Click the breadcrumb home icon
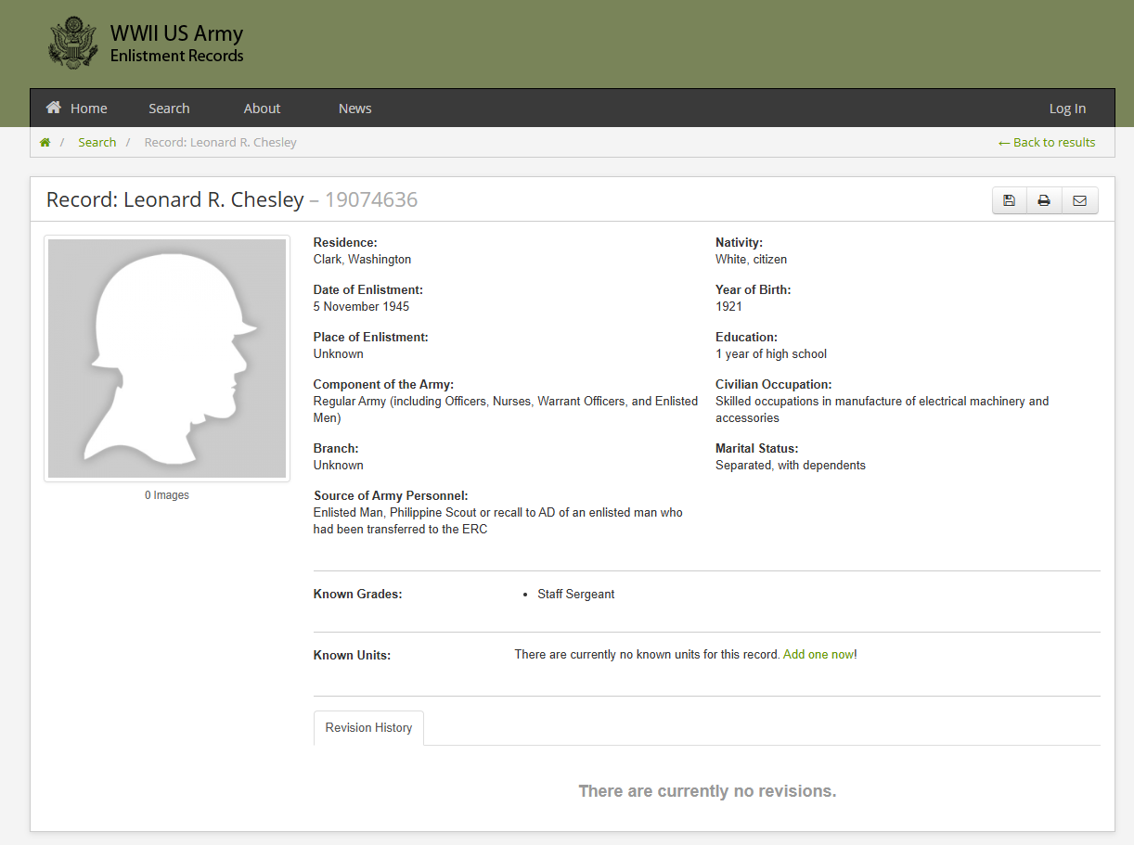This screenshot has height=845, width=1134. 45,143
